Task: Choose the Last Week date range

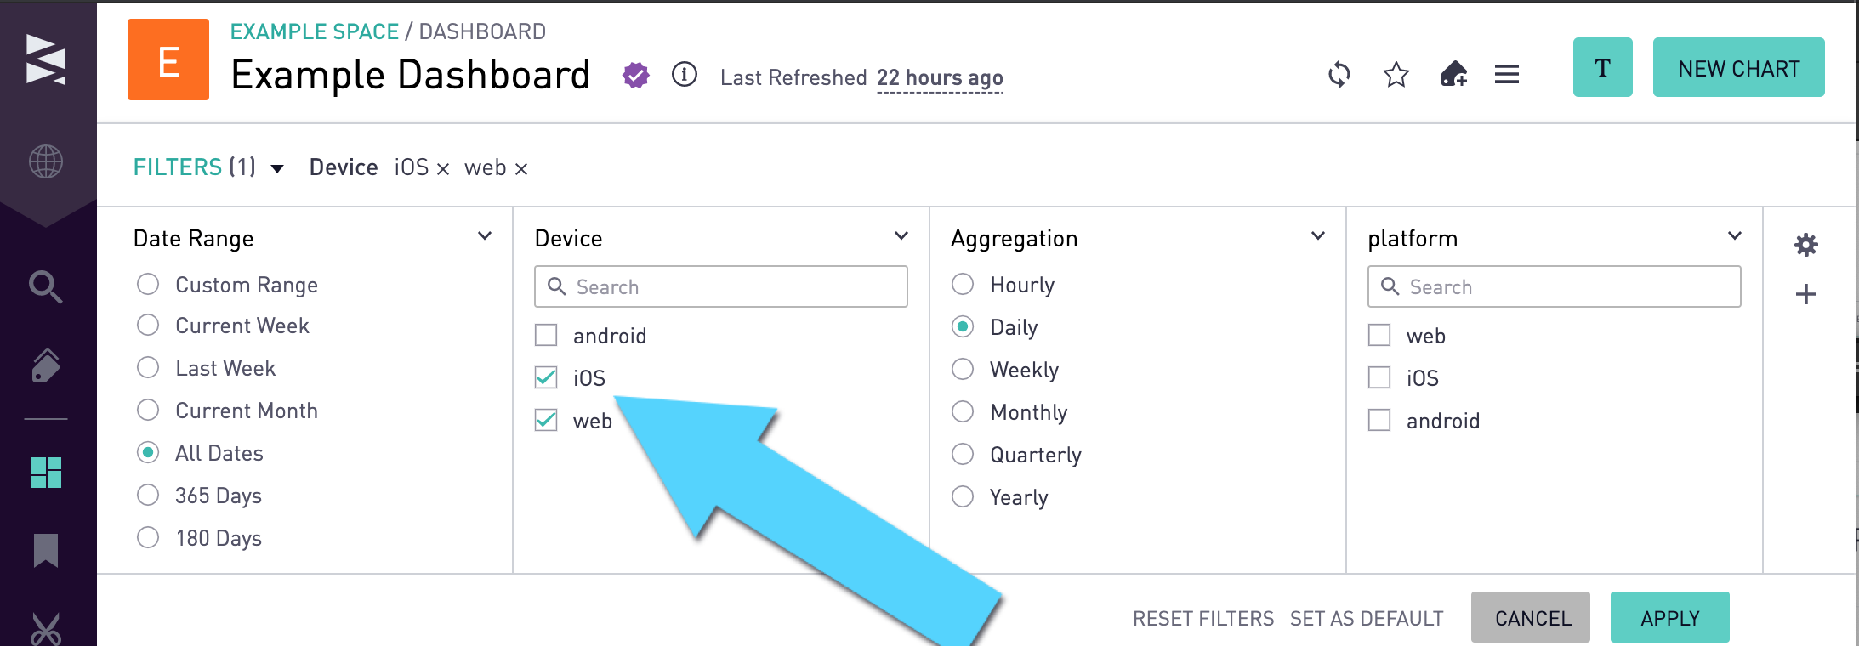Action: pyautogui.click(x=147, y=367)
